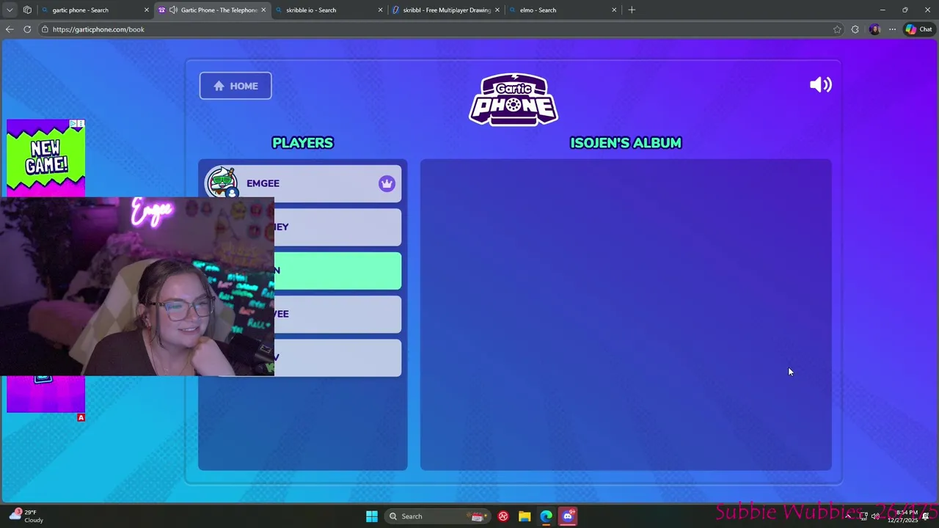
Task: Go back using the HOME button
Action: [x=235, y=86]
